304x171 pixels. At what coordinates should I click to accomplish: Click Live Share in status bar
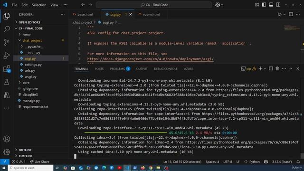39,161
